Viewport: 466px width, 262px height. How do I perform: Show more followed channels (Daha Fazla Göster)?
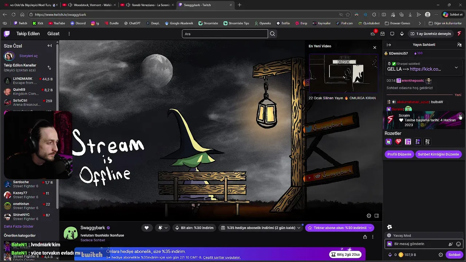click(x=19, y=226)
